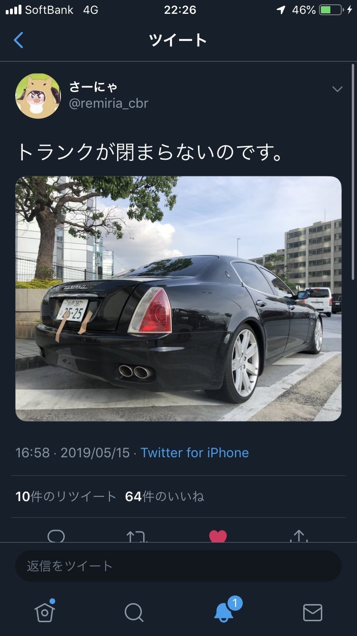Open the black car photo
This screenshot has height=636, width=357.
click(x=178, y=299)
